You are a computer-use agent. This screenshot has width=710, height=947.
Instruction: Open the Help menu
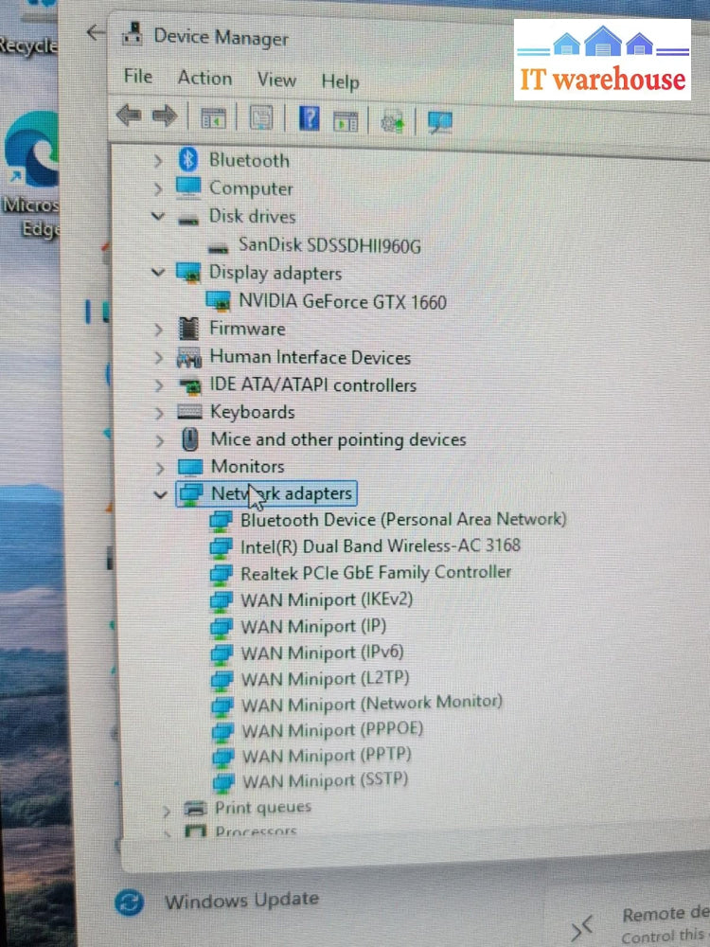tap(340, 81)
